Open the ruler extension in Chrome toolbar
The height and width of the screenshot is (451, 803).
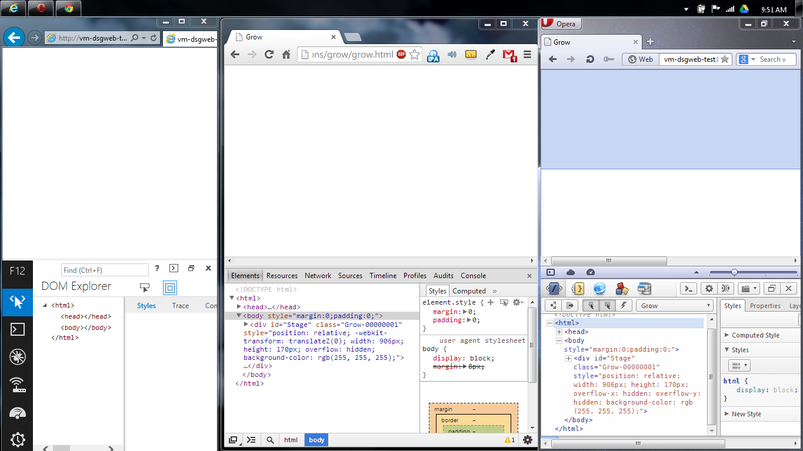[471, 55]
